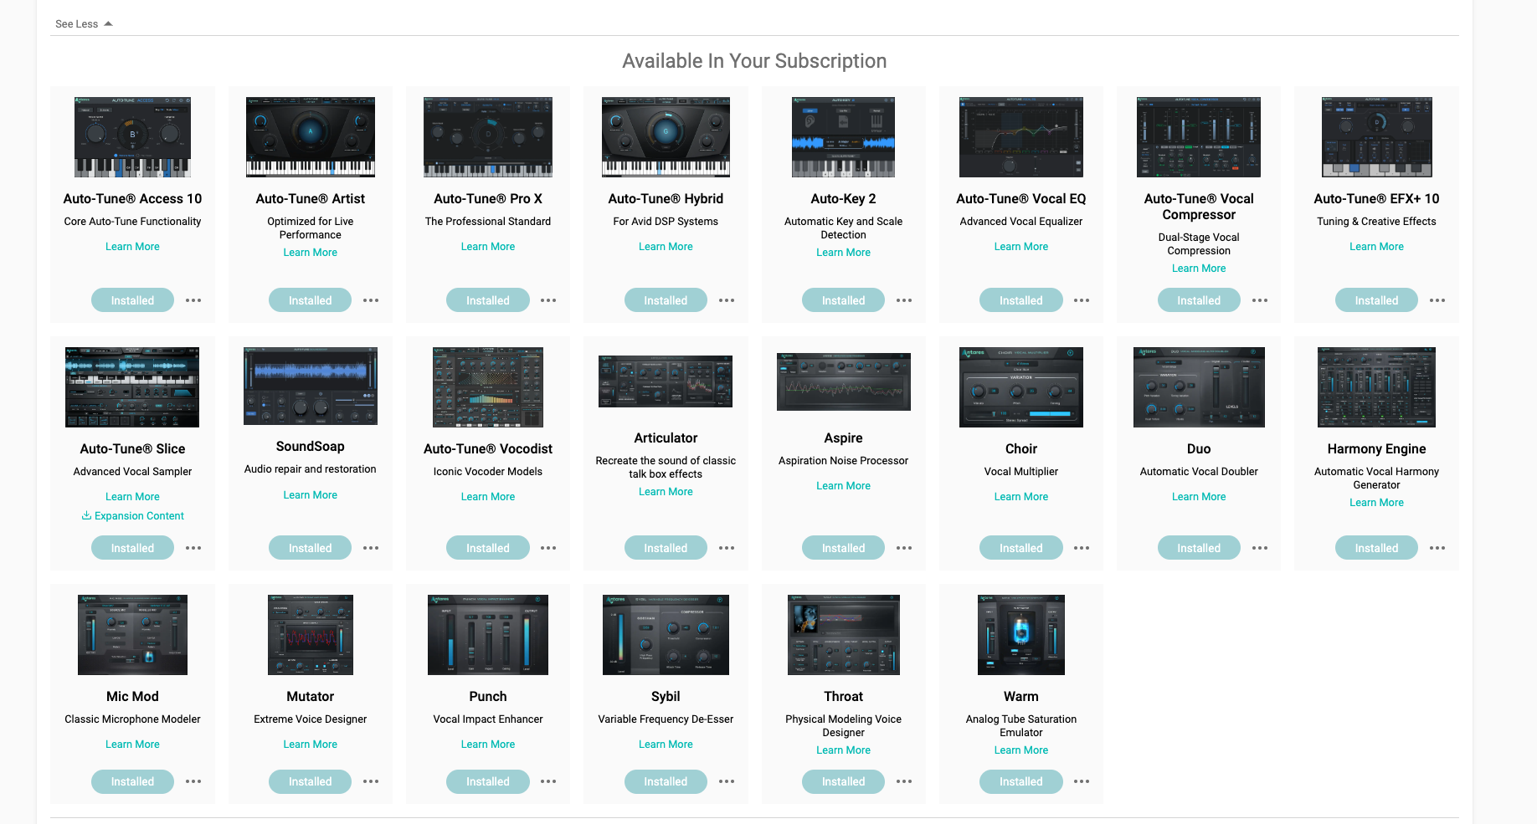Open more options for Articulator
The width and height of the screenshot is (1537, 824).
(x=727, y=548)
